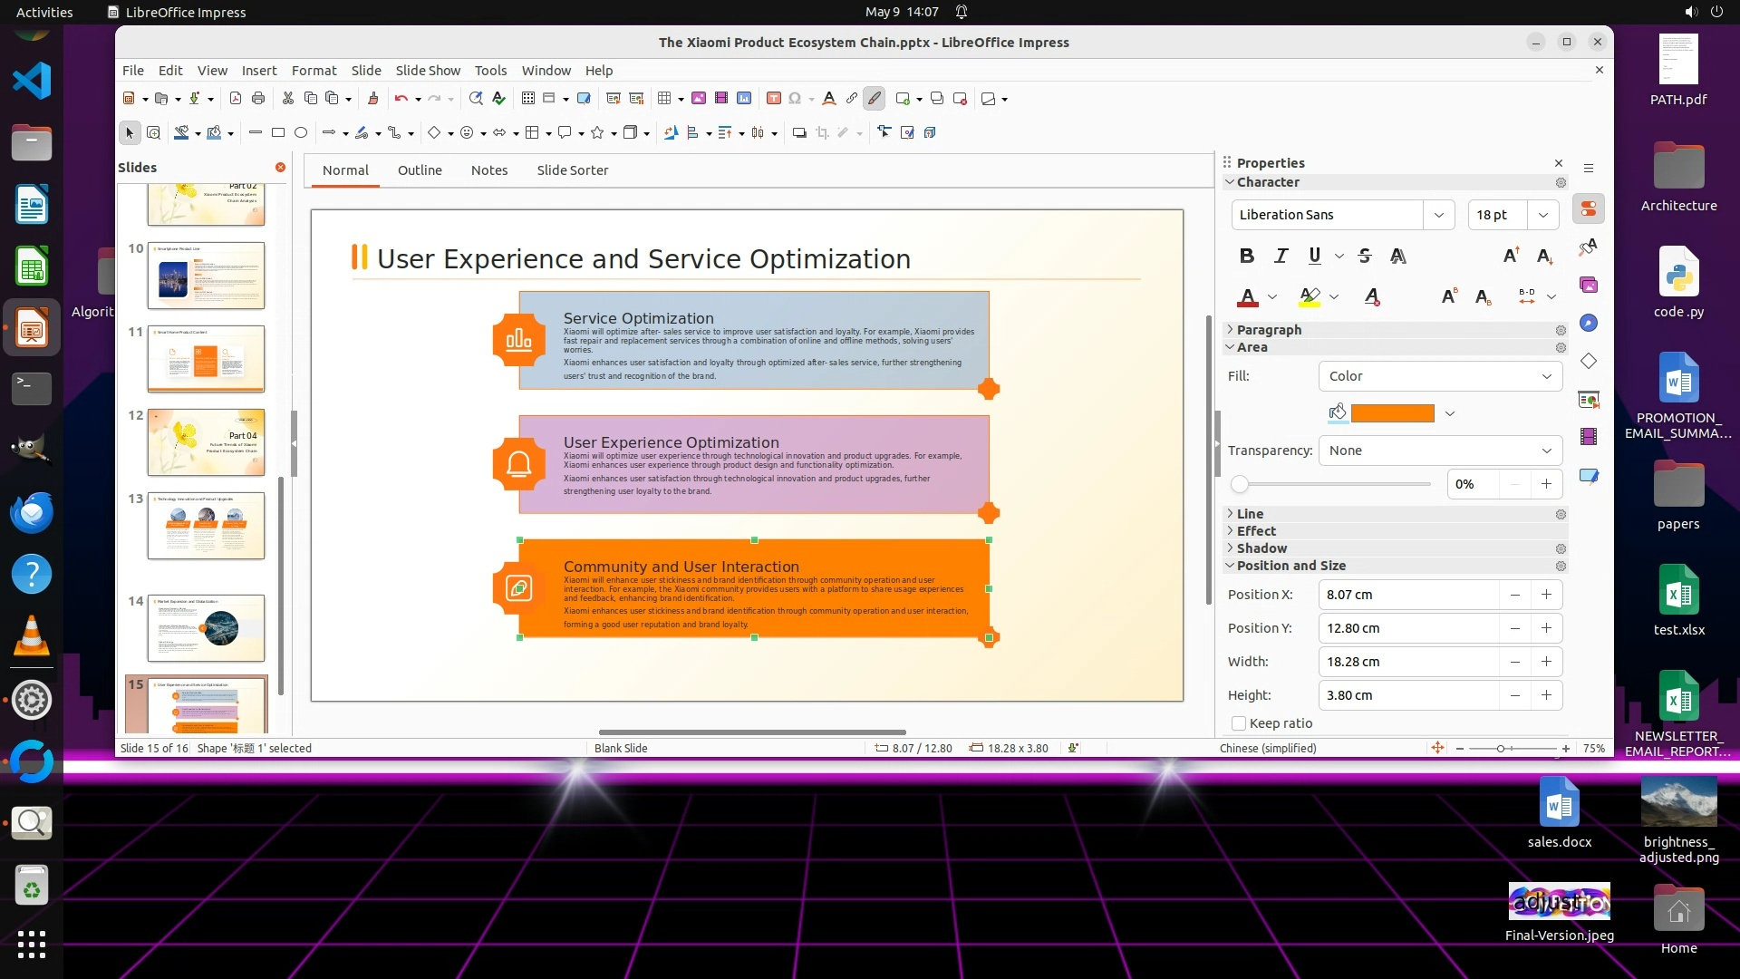1740x979 pixels.
Task: Toggle the text Shadow button
Action: point(1398,256)
